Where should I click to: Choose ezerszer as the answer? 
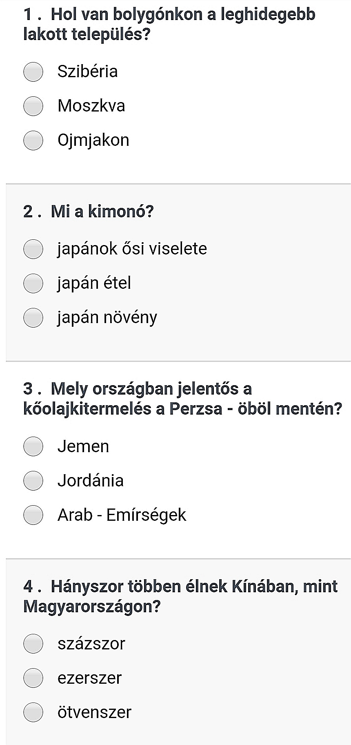[33, 678]
